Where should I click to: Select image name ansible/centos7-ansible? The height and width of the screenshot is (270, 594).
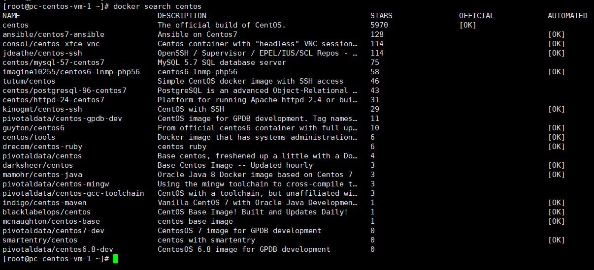(x=53, y=34)
